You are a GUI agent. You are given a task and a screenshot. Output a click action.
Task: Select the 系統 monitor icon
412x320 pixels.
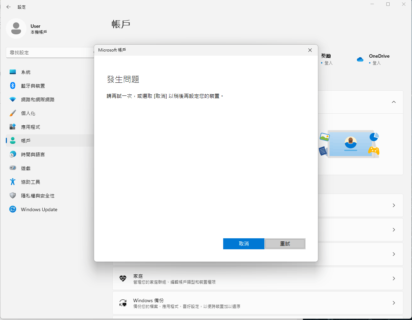pyautogui.click(x=13, y=72)
